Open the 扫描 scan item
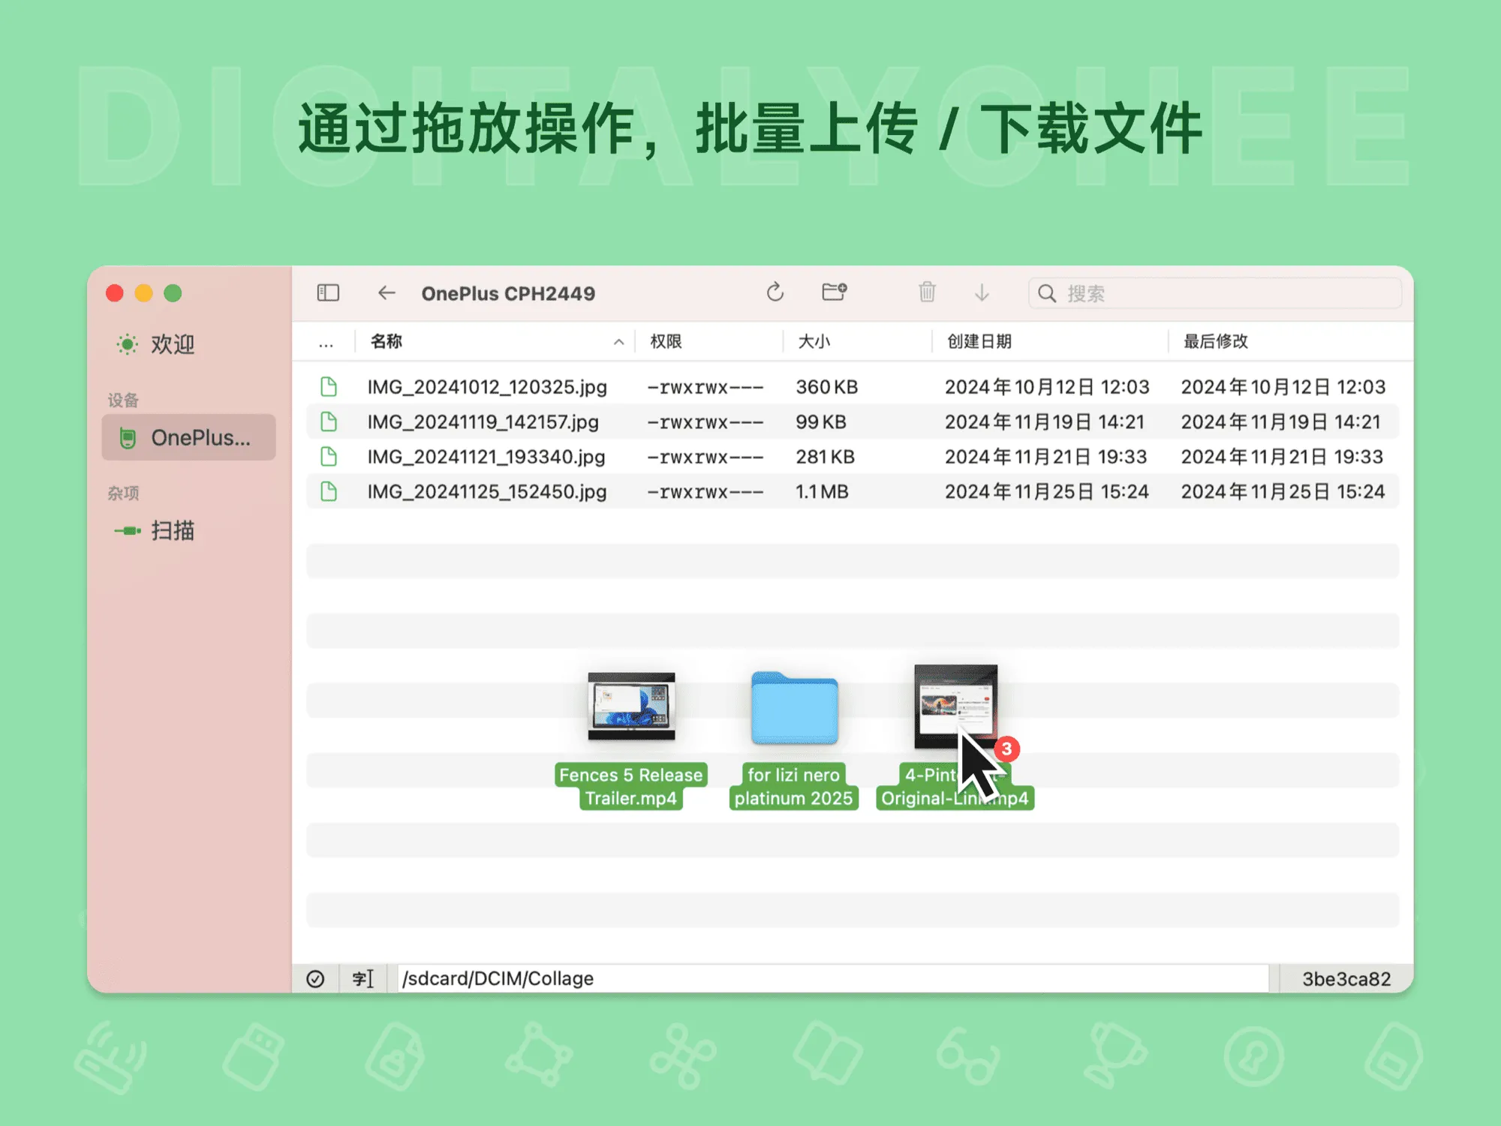 (x=173, y=530)
